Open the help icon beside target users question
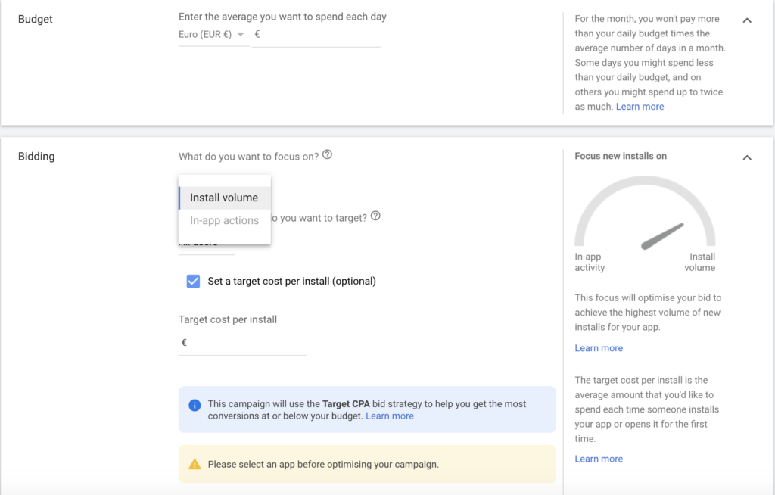This screenshot has width=775, height=495. pyautogui.click(x=375, y=216)
